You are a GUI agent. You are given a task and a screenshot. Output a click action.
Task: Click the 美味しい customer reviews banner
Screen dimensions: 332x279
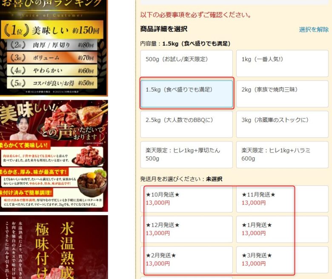pyautogui.click(x=54, y=156)
